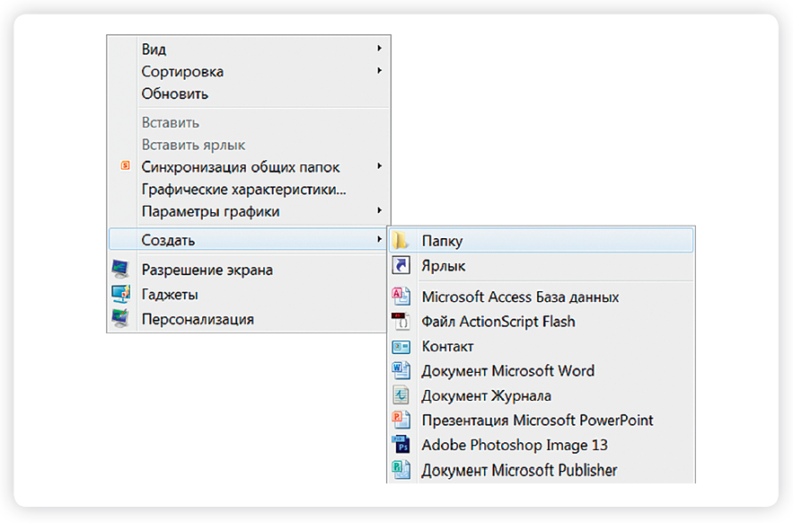This screenshot has height=523, width=793.
Task: Select the Microsoft Access database icon
Action: (401, 297)
